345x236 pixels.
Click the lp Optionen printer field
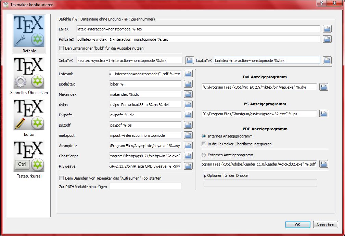click(260, 183)
